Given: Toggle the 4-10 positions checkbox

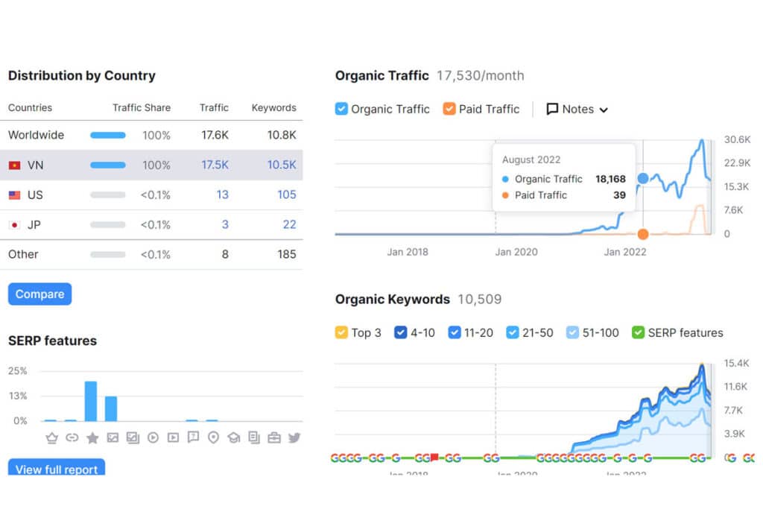Looking at the screenshot, I should [400, 332].
